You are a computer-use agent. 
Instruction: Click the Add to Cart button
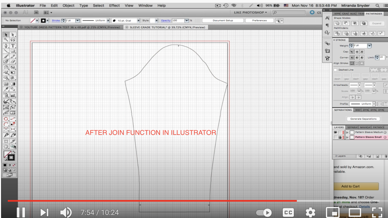pos(356,186)
